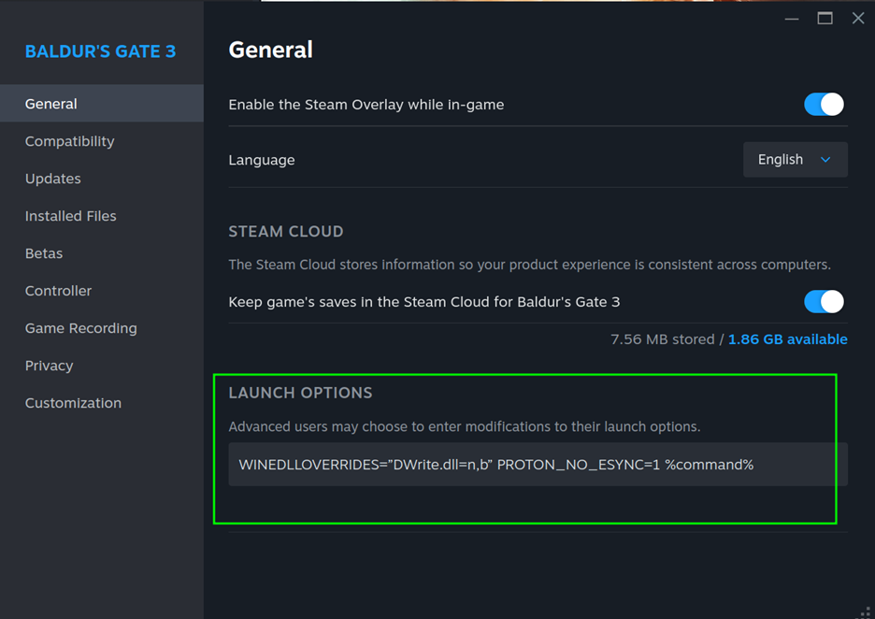The image size is (875, 619).
Task: Click the 1.86 GB available link
Action: tap(787, 339)
